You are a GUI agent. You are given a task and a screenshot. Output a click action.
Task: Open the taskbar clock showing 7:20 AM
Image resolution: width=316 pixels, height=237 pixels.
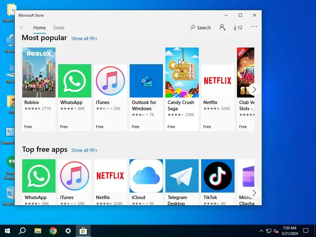(x=289, y=231)
